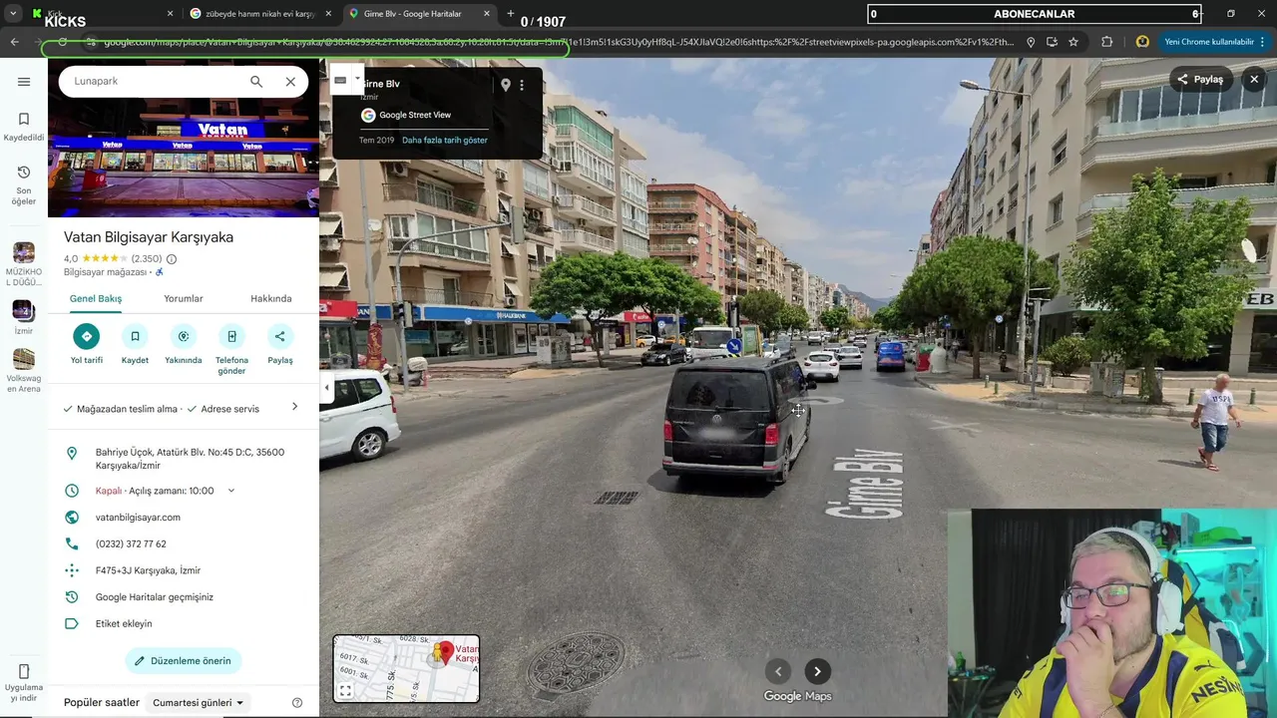Click the Bahriye Üçok address row
The height and width of the screenshot is (718, 1277).
pos(184,459)
